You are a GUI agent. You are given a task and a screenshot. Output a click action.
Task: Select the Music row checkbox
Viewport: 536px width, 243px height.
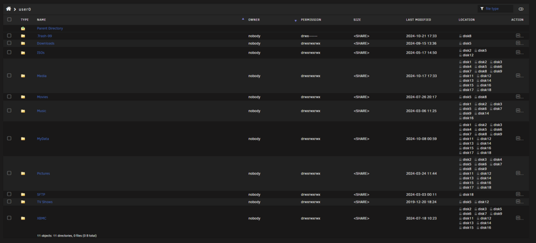pos(9,111)
